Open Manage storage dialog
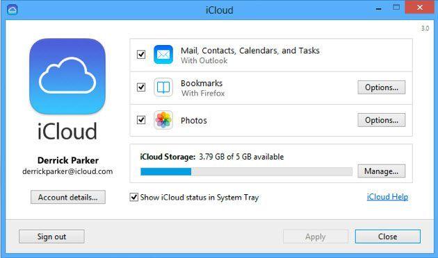The width and height of the screenshot is (438, 258). coord(381,171)
